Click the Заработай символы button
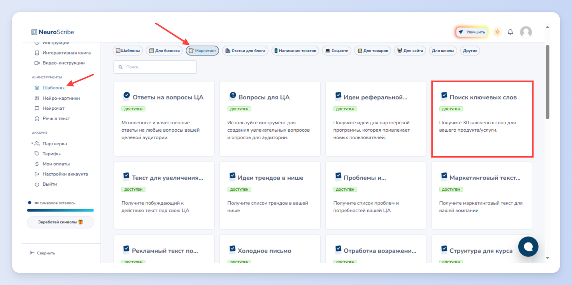The image size is (572, 285). [60, 222]
